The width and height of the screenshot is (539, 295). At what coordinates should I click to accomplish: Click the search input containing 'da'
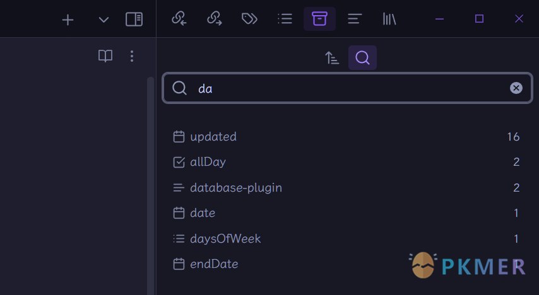[x=347, y=88]
